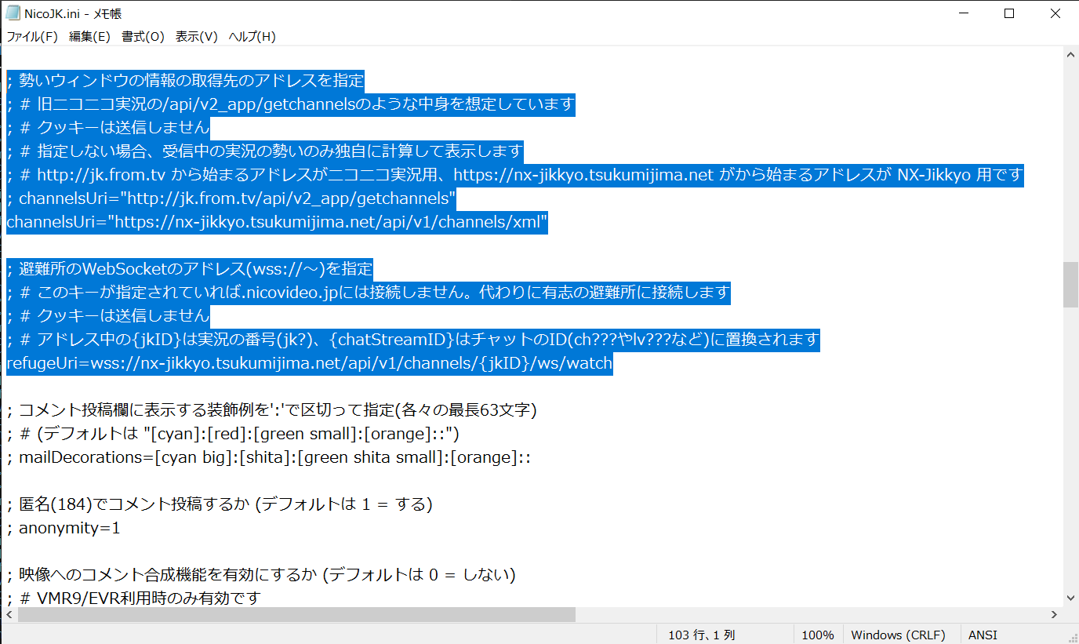
Task: Click the horizontal scrollbar right arrow
Action: tap(1055, 614)
